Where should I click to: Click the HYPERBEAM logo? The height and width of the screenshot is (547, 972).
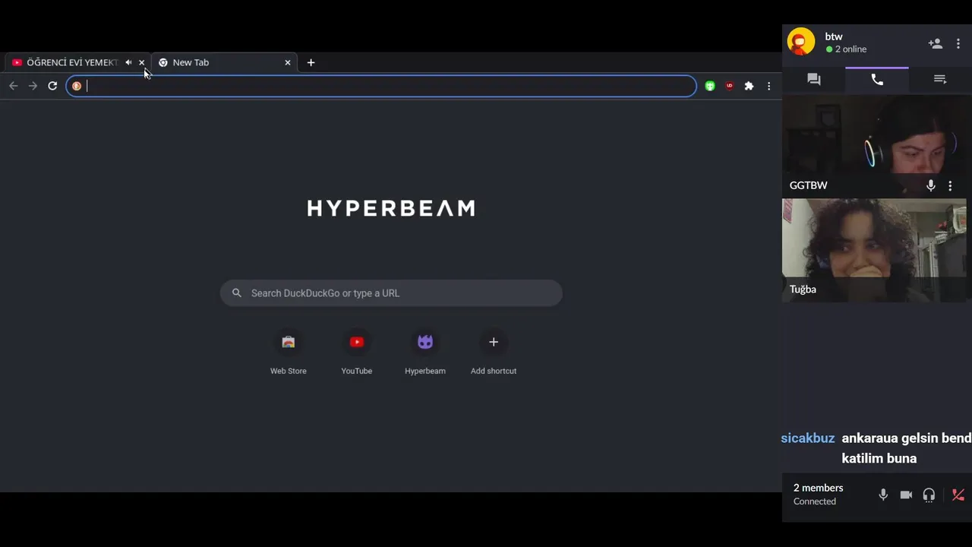(x=391, y=208)
